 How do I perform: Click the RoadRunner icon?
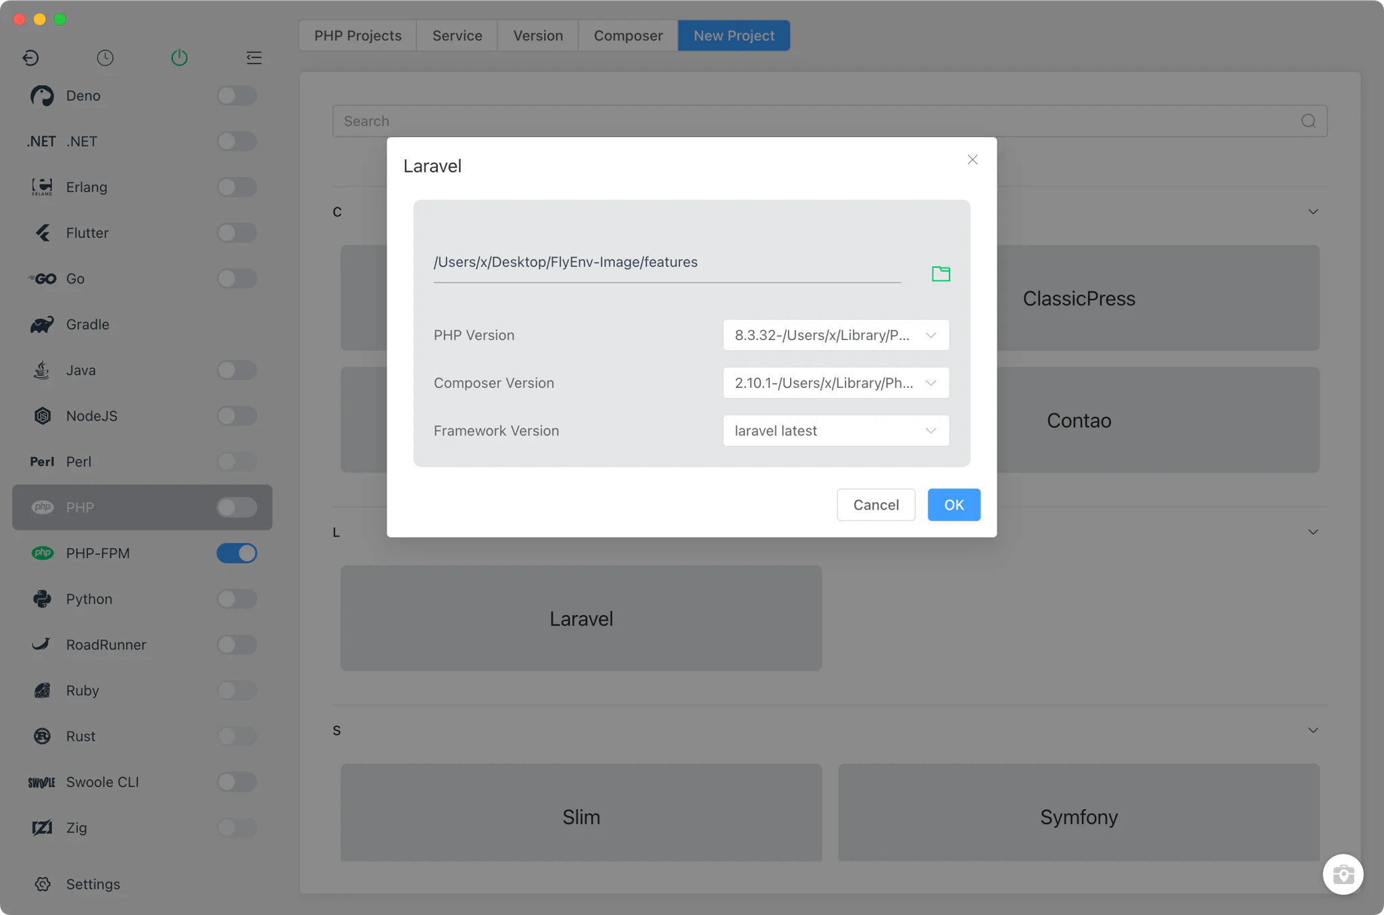[x=42, y=645]
